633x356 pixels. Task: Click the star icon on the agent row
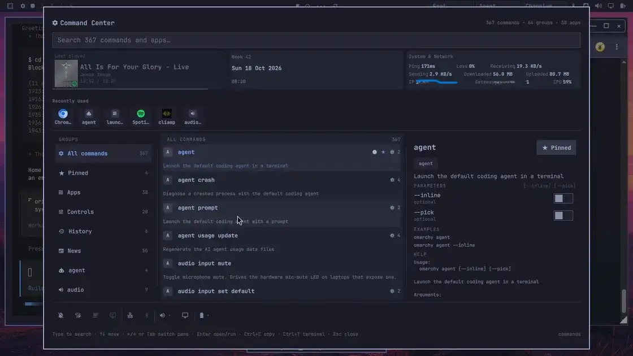tap(383, 152)
